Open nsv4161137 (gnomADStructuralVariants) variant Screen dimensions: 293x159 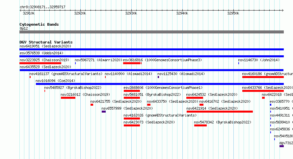pos(66,74)
